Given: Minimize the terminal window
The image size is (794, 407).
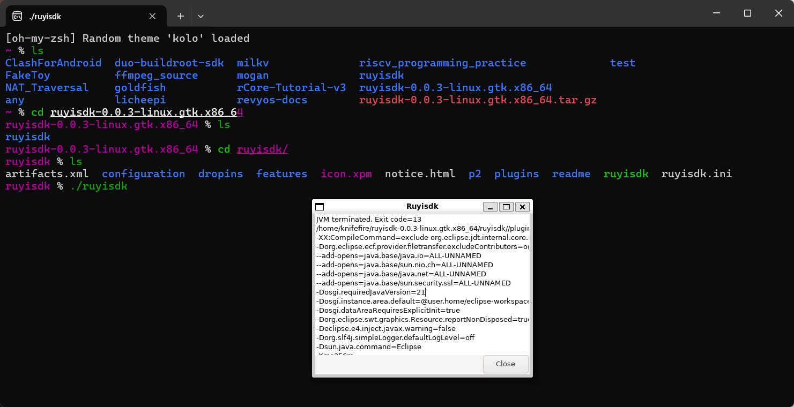Looking at the screenshot, I should [716, 13].
